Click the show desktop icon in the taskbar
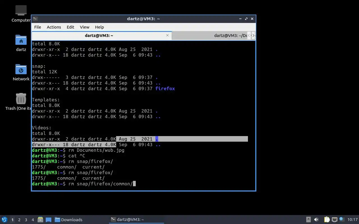This screenshot has width=359, height=224. (x=49, y=220)
